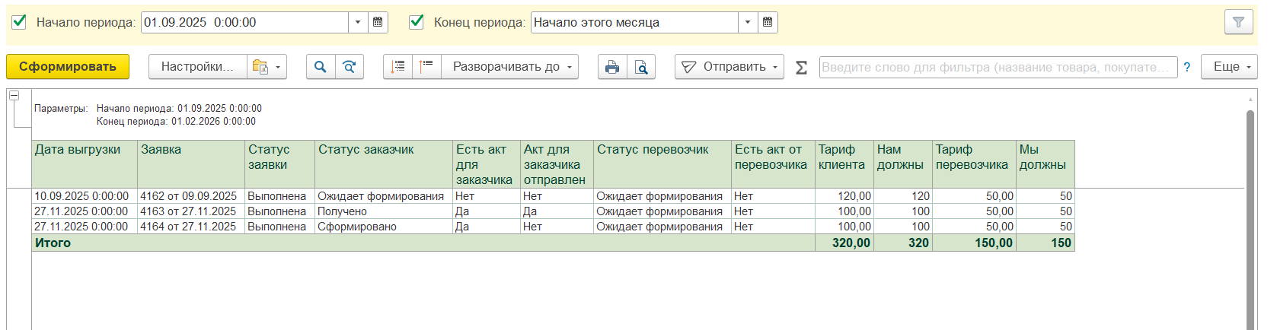Click the print preview icon
Image resolution: width=1277 pixels, height=330 pixels.
641,67
